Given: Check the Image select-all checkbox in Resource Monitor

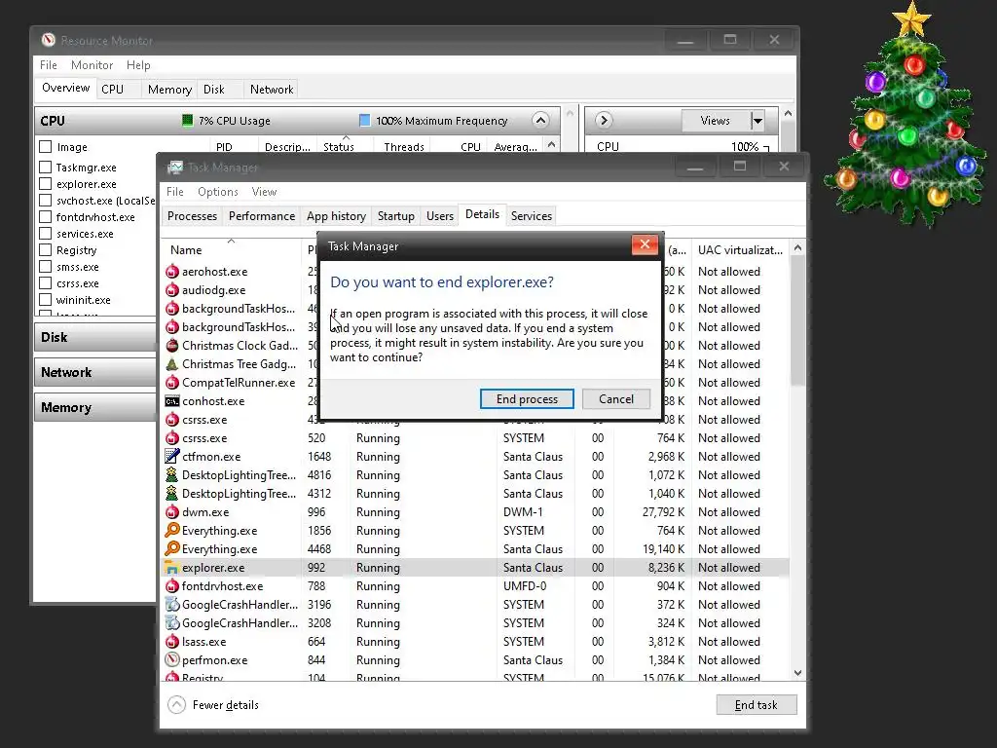Looking at the screenshot, I should coord(45,147).
